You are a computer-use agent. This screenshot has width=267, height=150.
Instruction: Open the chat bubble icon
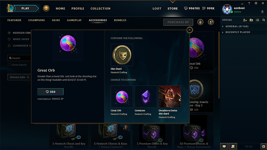224,146
